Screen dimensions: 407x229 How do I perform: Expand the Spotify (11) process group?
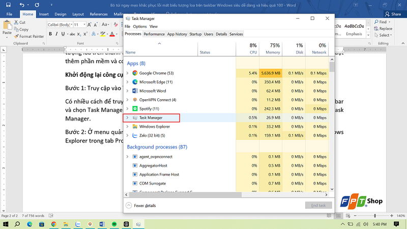click(128, 109)
